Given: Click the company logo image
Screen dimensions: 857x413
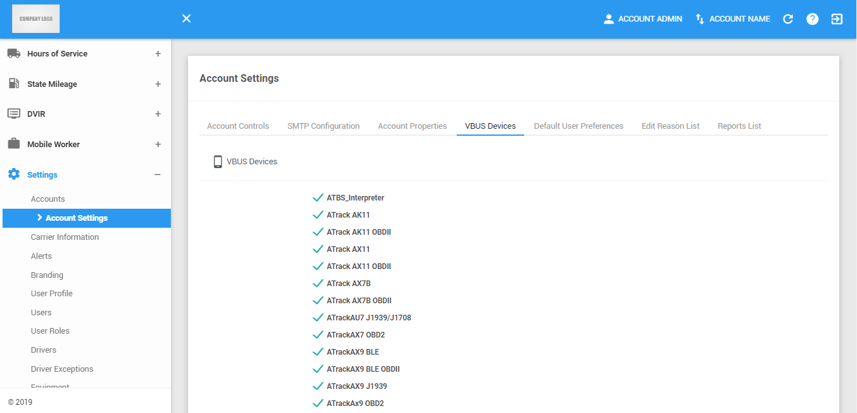Looking at the screenshot, I should 36,19.
